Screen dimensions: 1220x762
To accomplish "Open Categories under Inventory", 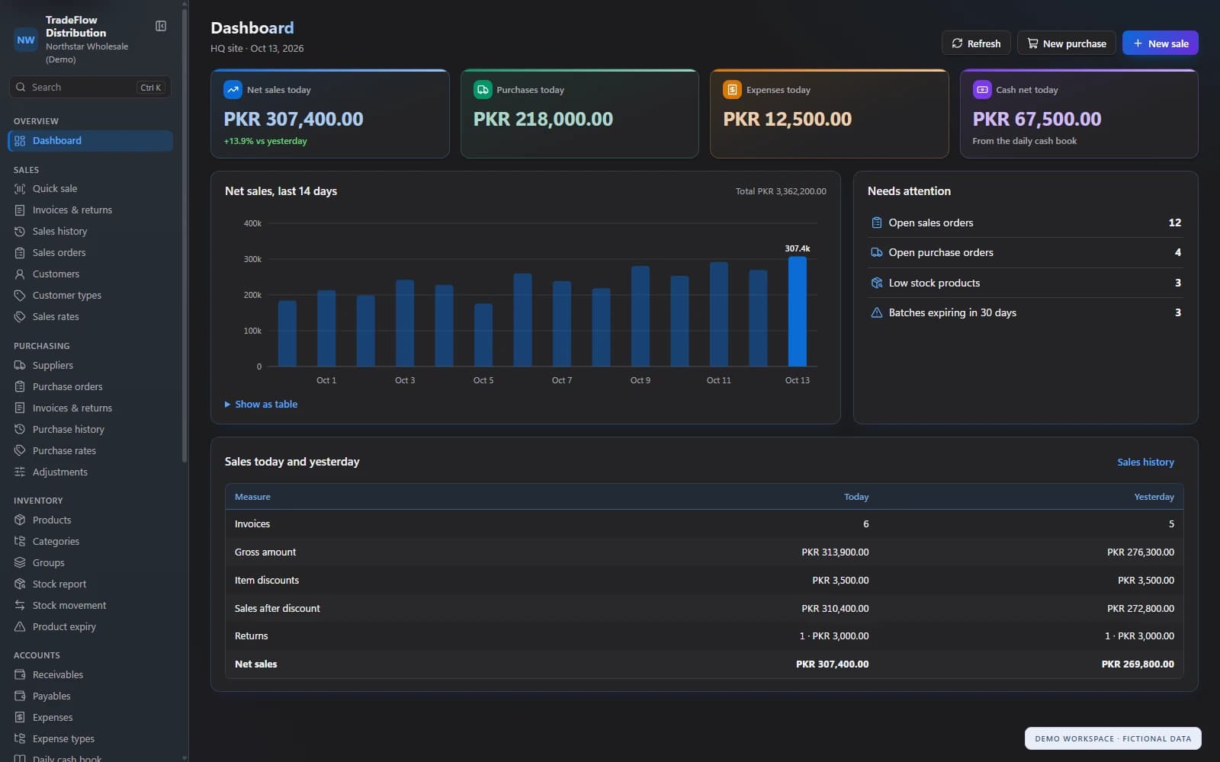I will (90, 542).
